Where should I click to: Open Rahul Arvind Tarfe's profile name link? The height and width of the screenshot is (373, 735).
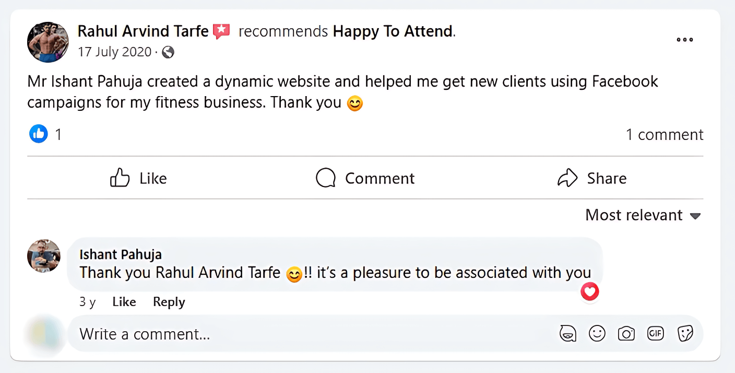tap(143, 31)
